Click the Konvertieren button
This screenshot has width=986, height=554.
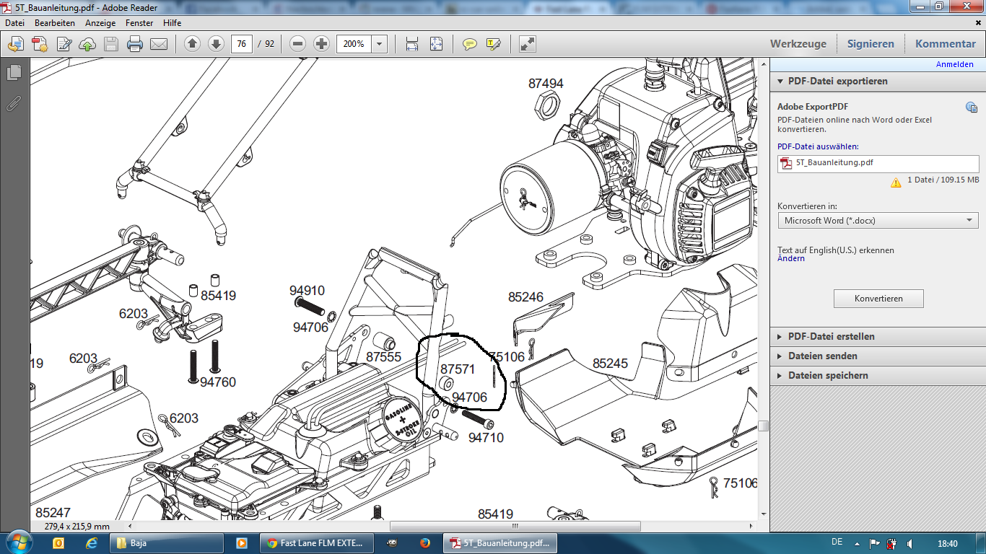click(x=878, y=299)
